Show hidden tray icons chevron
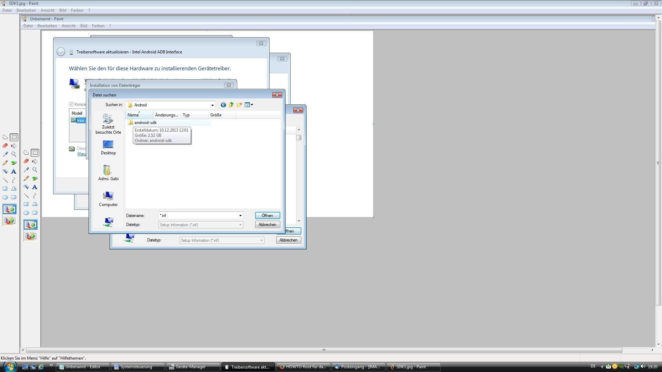This screenshot has height=372, width=662. coord(602,367)
